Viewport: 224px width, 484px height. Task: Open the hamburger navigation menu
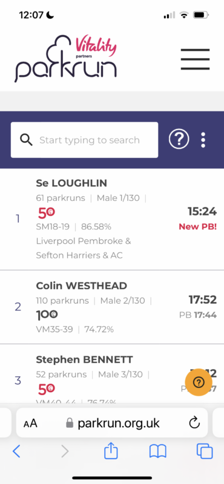click(x=195, y=59)
